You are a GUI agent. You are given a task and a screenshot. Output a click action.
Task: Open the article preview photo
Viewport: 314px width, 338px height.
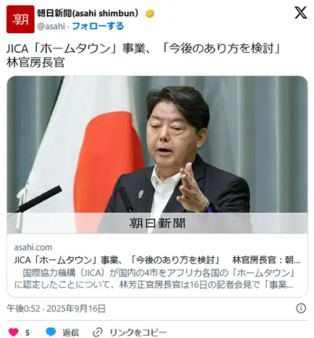[157, 155]
